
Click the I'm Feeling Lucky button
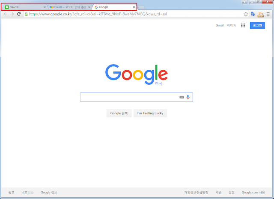pyautogui.click(x=150, y=113)
